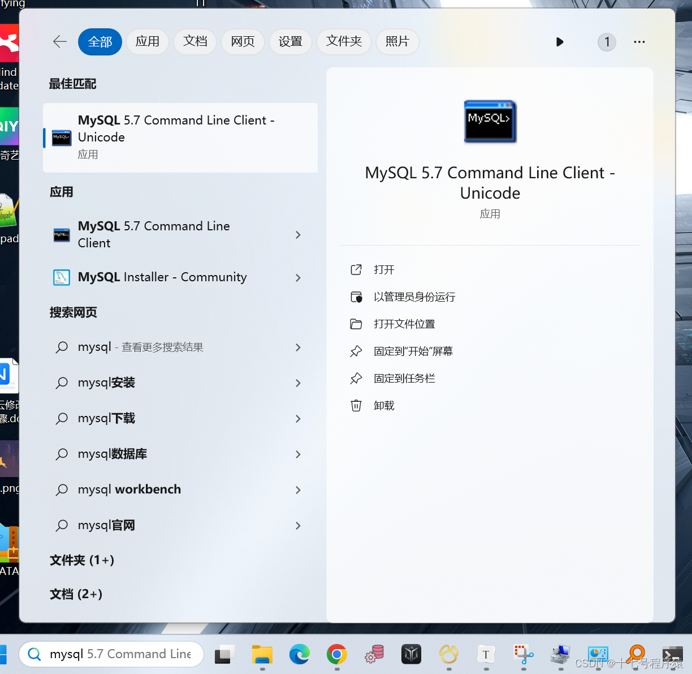
Task: Open the database gear app in taskbar
Action: (374, 654)
